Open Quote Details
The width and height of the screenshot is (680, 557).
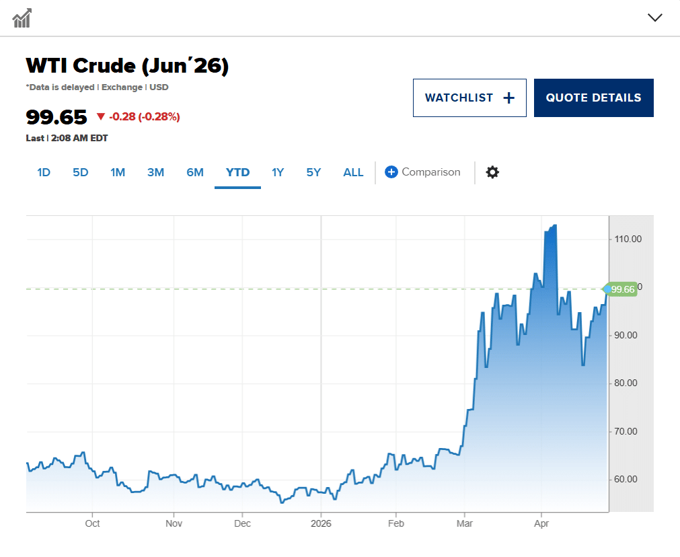593,97
